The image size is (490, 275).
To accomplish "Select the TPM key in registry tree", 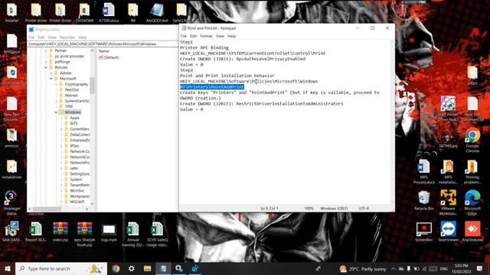I will coord(69,107).
